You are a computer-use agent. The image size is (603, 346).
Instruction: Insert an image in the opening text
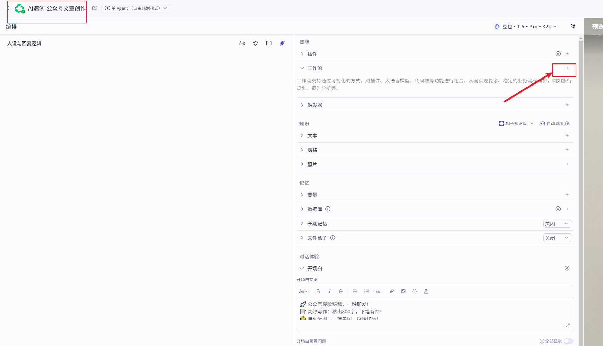[x=403, y=291]
